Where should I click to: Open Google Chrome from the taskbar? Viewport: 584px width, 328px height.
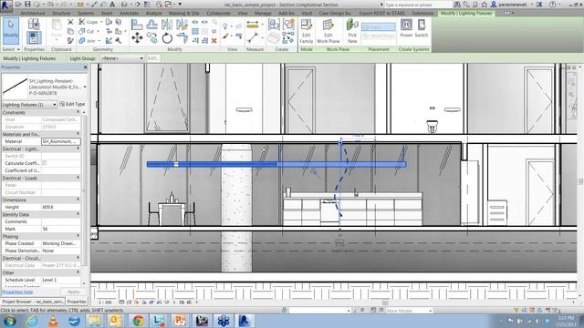pyautogui.click(x=138, y=321)
